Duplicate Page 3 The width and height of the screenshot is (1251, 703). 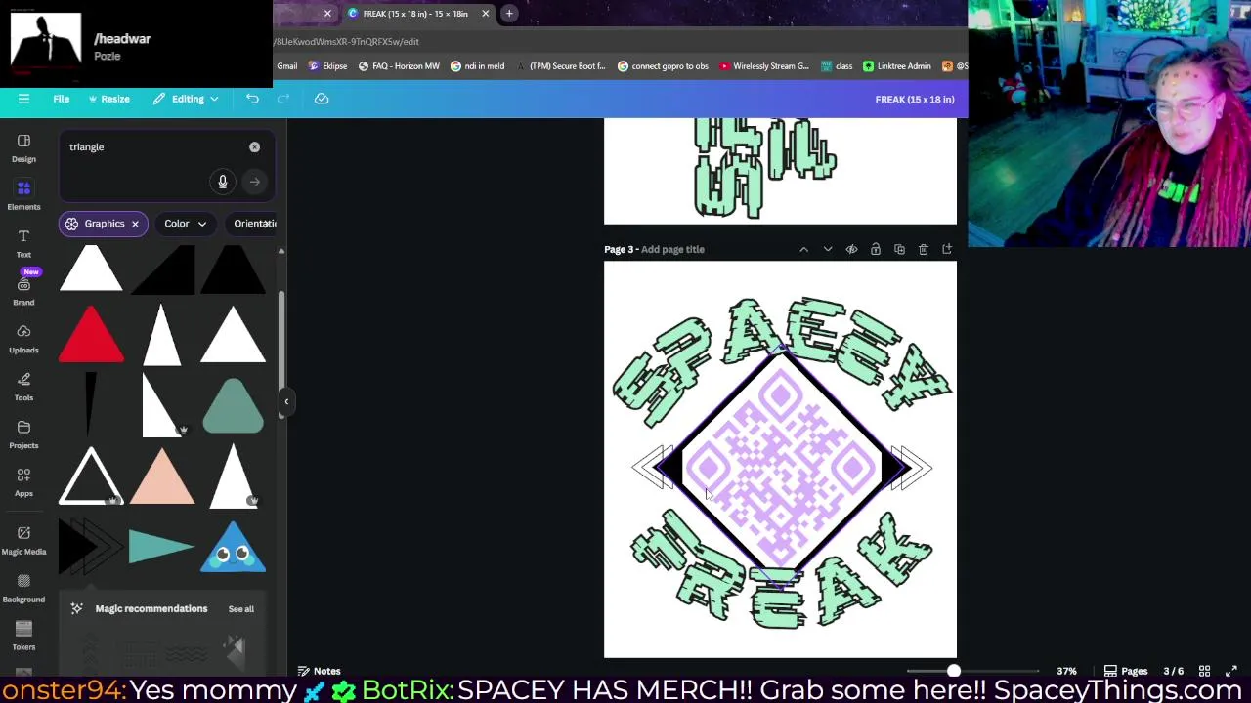[899, 249]
